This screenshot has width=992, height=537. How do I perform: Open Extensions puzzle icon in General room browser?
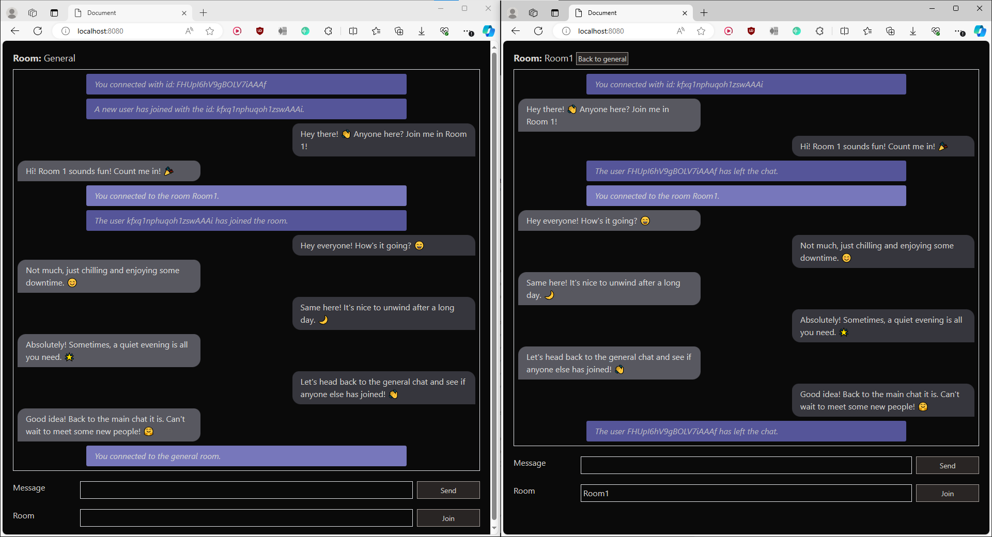tap(328, 31)
